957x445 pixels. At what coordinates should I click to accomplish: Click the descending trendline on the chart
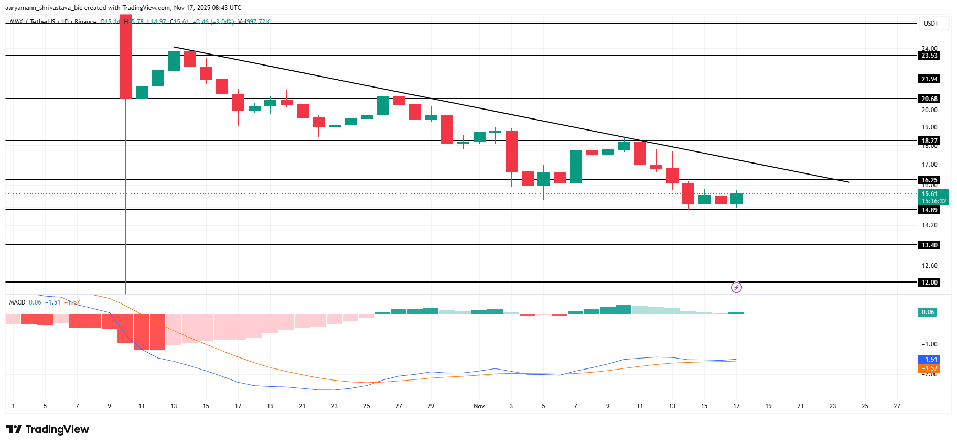coord(511,114)
